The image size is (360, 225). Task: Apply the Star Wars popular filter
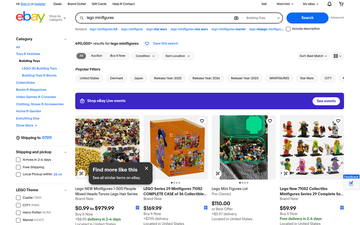point(307,78)
